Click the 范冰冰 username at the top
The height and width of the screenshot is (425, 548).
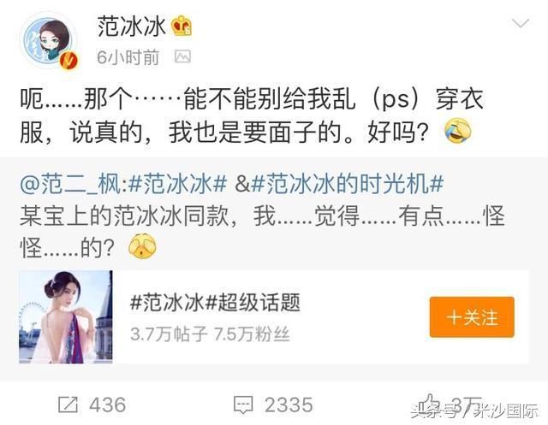[x=131, y=27]
